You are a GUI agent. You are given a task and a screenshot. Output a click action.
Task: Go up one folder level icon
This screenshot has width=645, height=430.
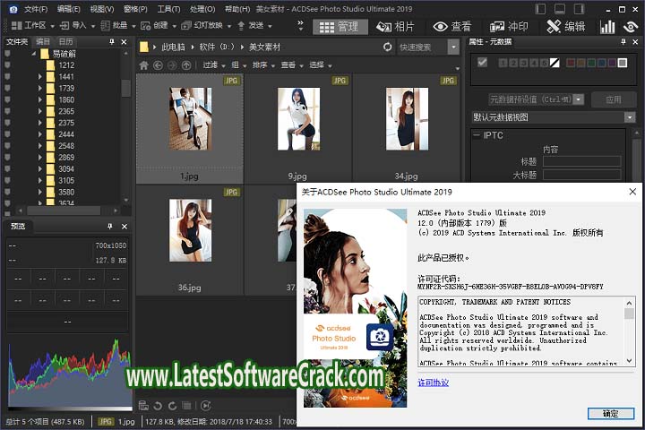click(x=186, y=65)
